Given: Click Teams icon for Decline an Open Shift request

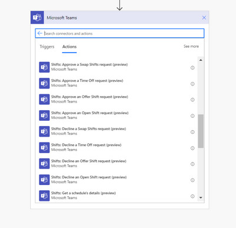Looking at the screenshot, I should point(44,180).
